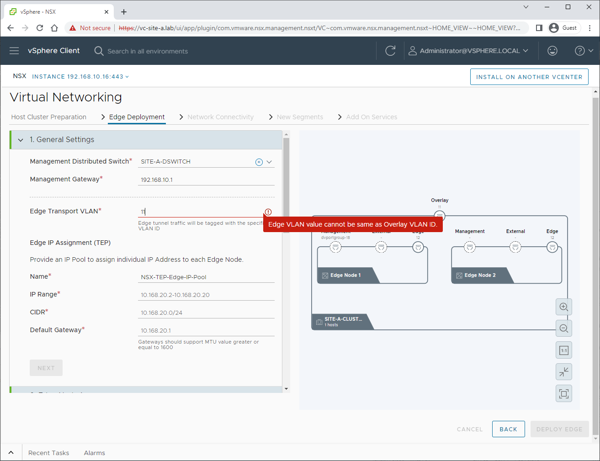The height and width of the screenshot is (461, 600).
Task: Click Edge Node 1 Management port icon
Action: coord(336,247)
